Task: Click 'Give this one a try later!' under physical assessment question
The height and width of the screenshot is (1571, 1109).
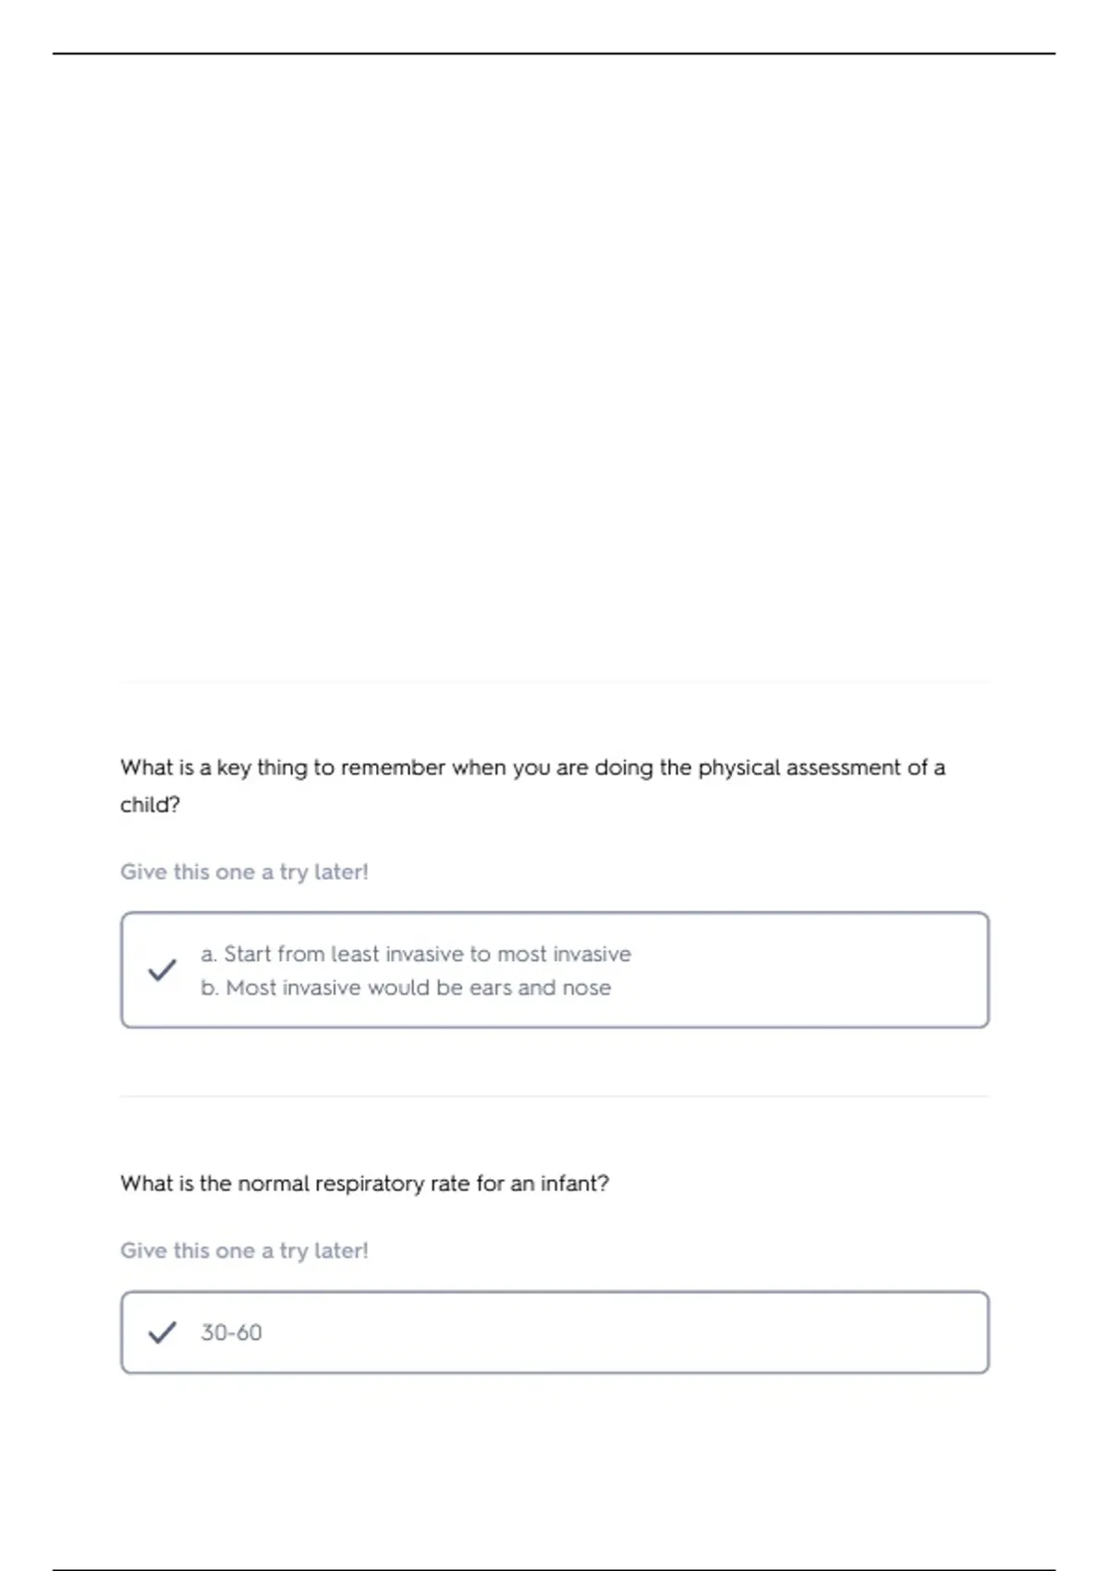Action: point(244,871)
